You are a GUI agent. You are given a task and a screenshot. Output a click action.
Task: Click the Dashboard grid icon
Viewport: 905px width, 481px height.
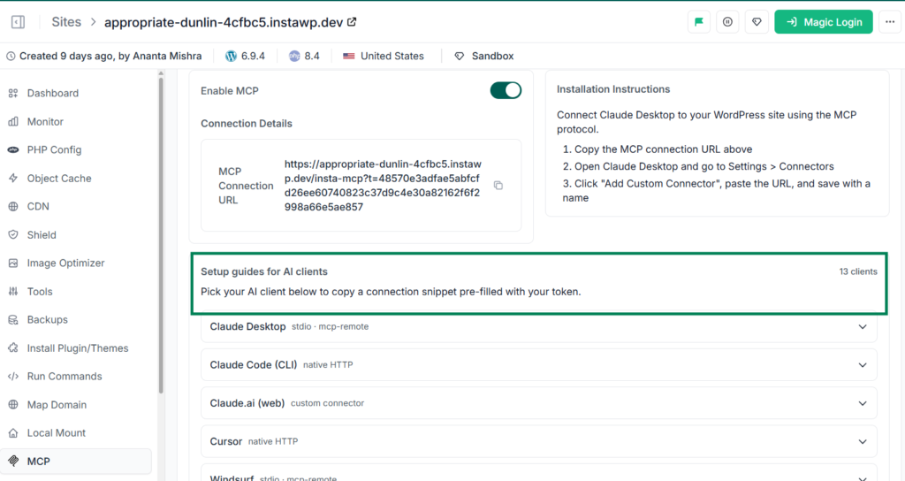click(13, 93)
